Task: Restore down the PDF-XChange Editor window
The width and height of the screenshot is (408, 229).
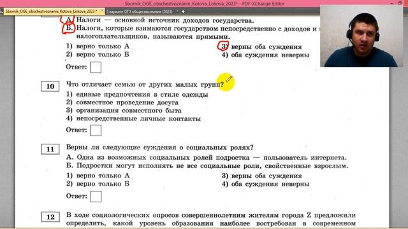Action: 400,3
